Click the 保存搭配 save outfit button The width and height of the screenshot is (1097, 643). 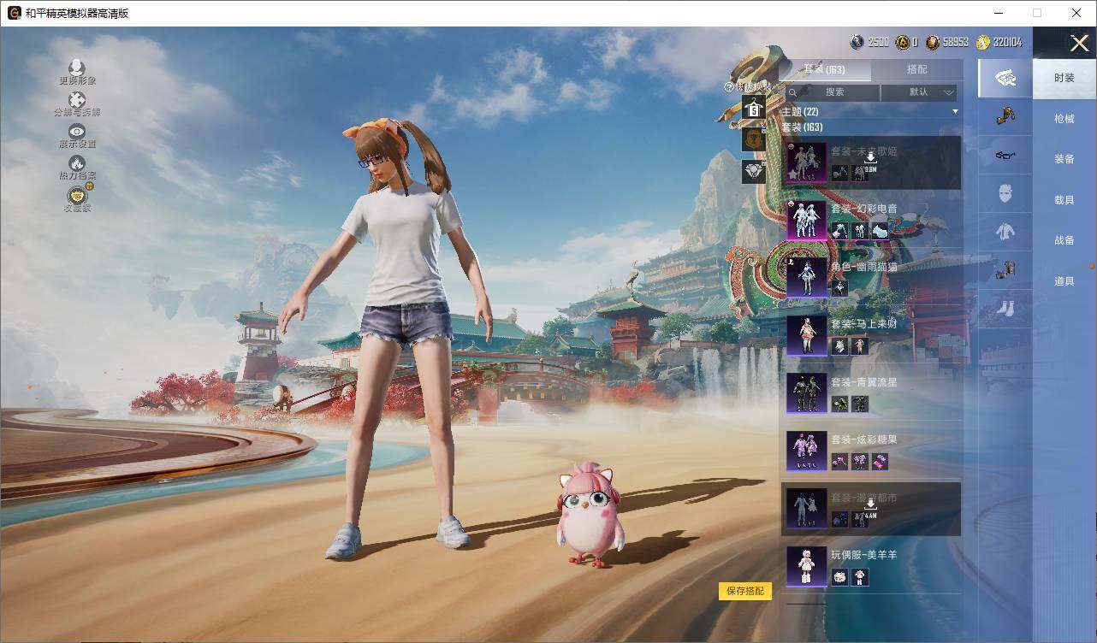coord(744,591)
